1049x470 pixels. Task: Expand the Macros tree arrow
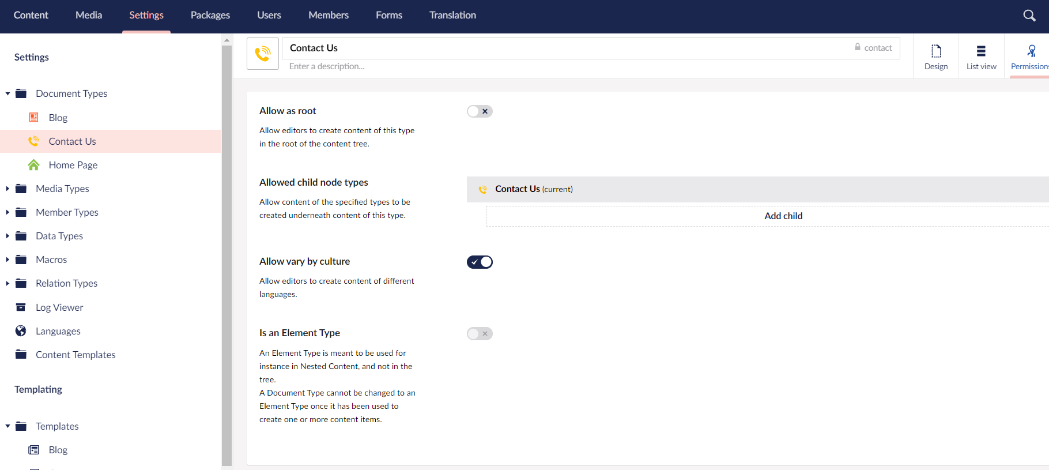7,260
